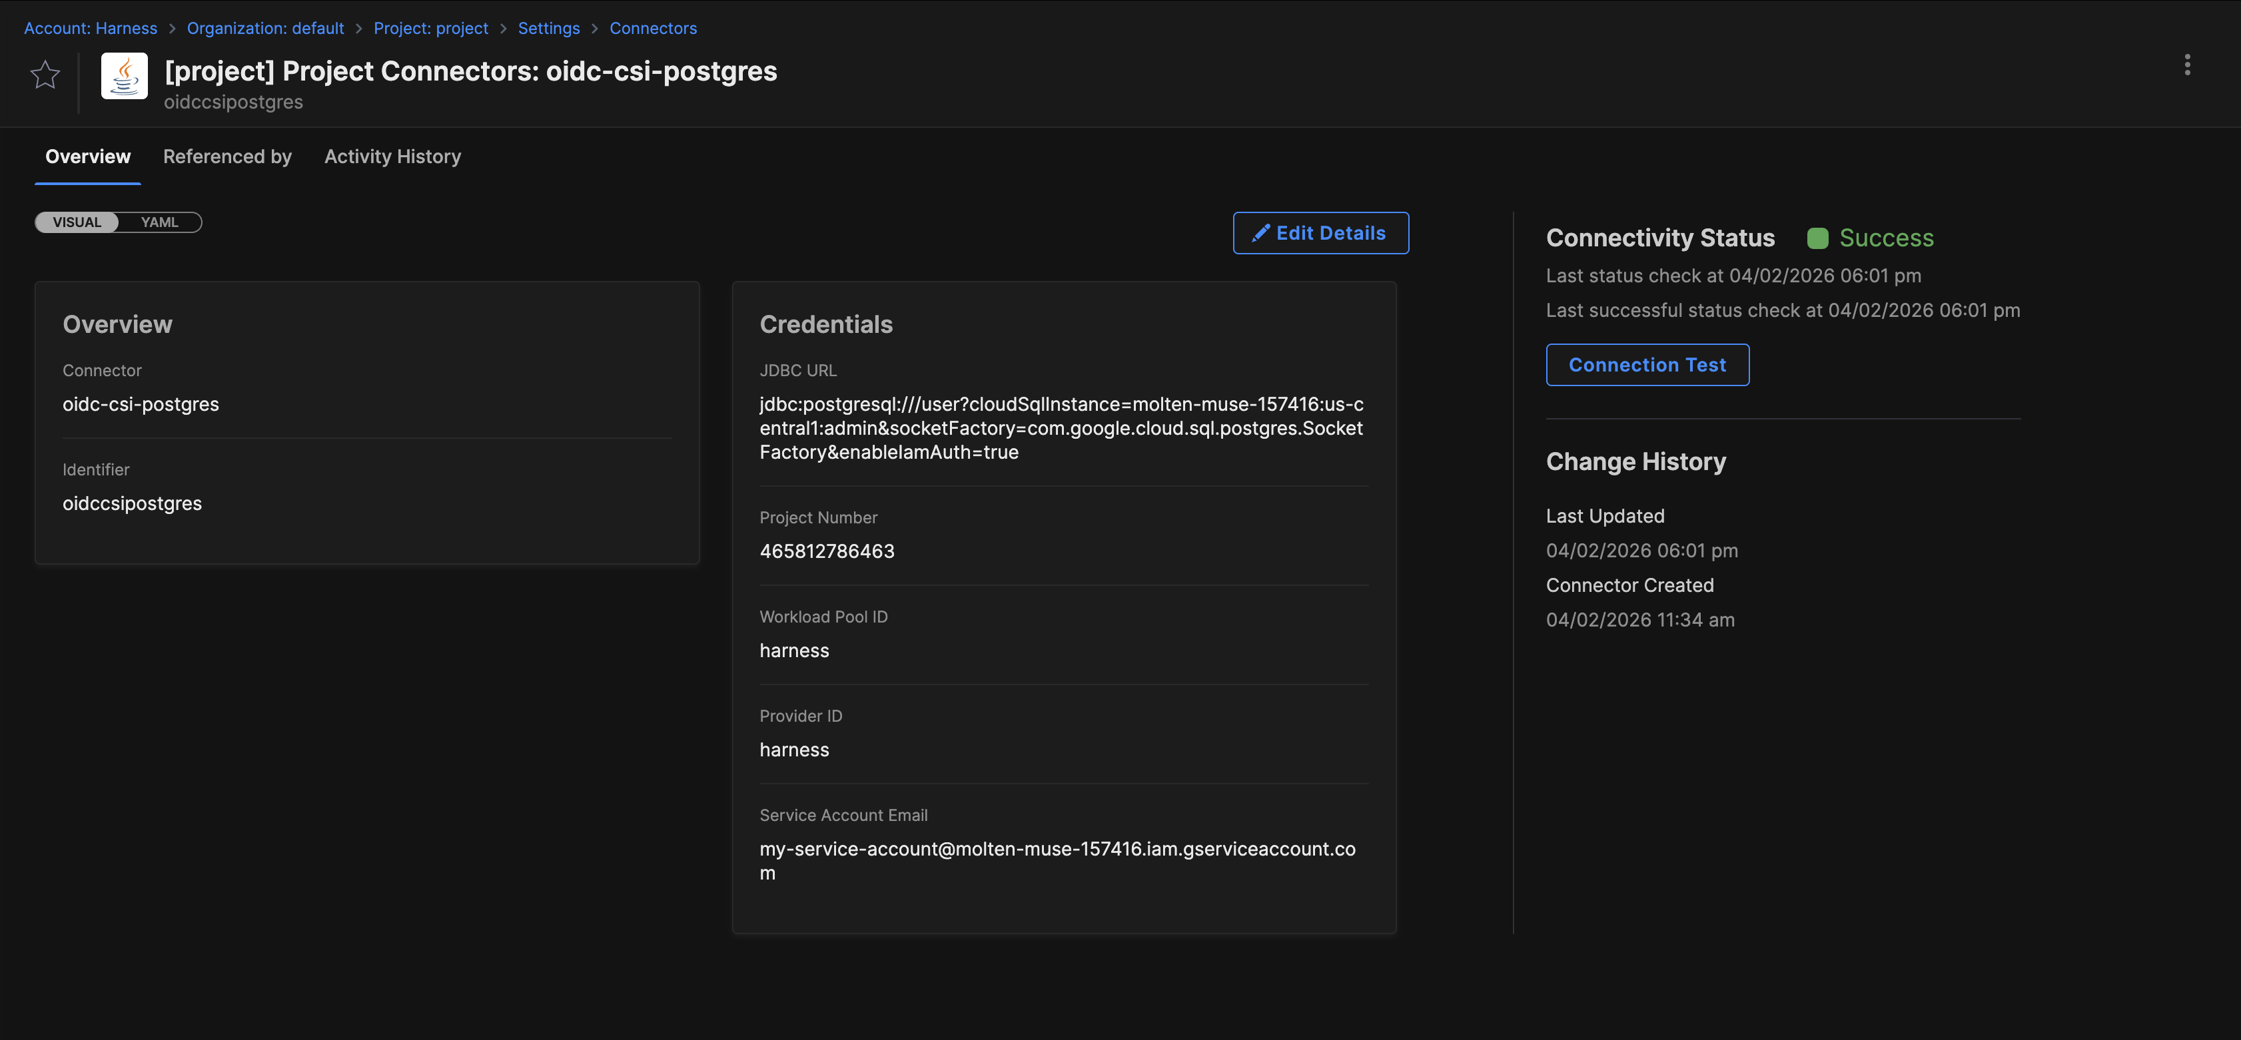Viewport: 2241px width, 1040px height.
Task: Click Connector Created date 11:34 am
Action: [x=1640, y=620]
